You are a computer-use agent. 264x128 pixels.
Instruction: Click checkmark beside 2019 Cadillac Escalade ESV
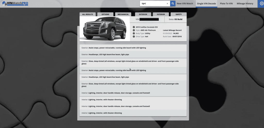(134, 27)
